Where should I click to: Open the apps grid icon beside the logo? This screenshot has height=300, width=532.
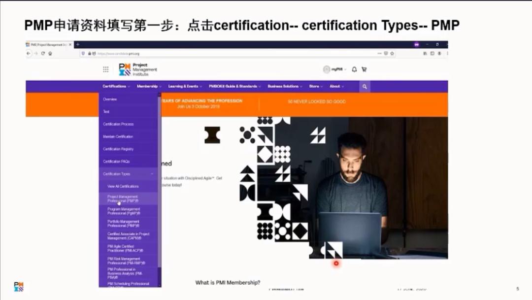coord(105,69)
